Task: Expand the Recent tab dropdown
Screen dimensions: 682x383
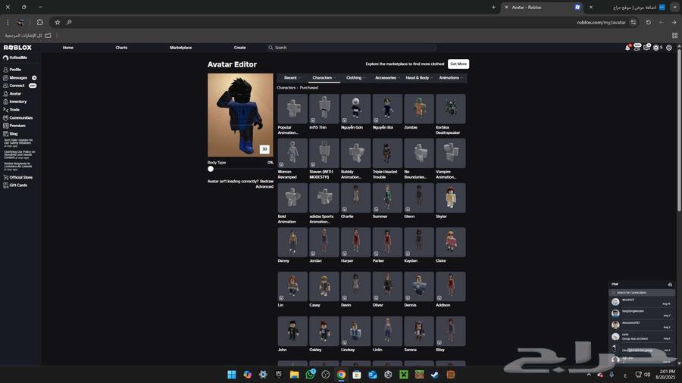Action: 292,78
